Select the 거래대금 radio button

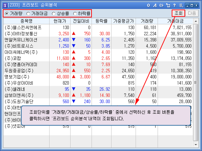click(x=28, y=13)
